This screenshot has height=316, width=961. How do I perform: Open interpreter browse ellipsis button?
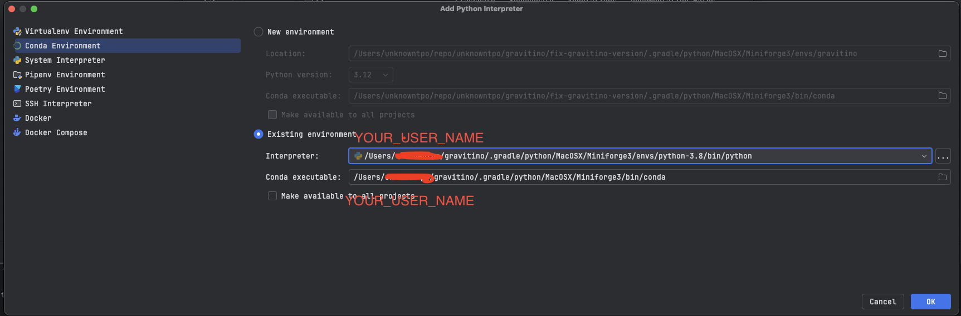click(x=943, y=156)
